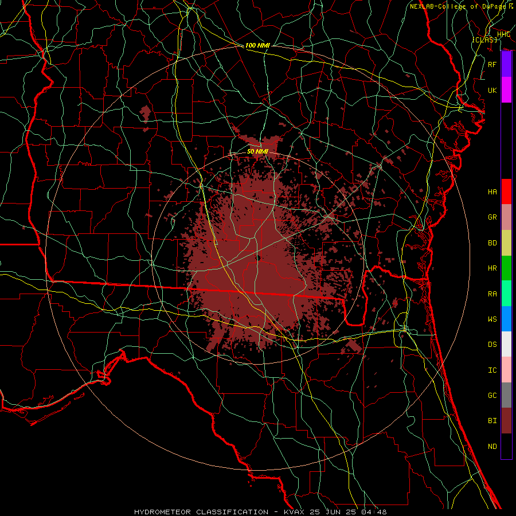
Task: Select the IC light pink legend swatch
Action: coord(506,370)
